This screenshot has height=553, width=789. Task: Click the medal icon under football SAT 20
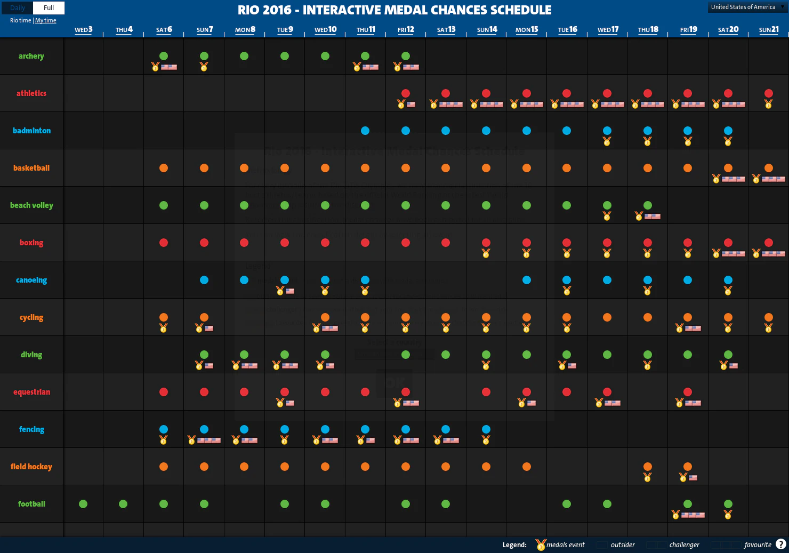pos(728,515)
